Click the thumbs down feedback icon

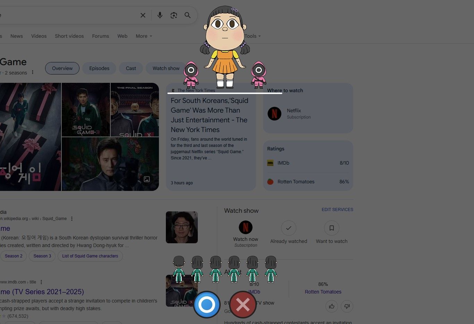pos(347,306)
